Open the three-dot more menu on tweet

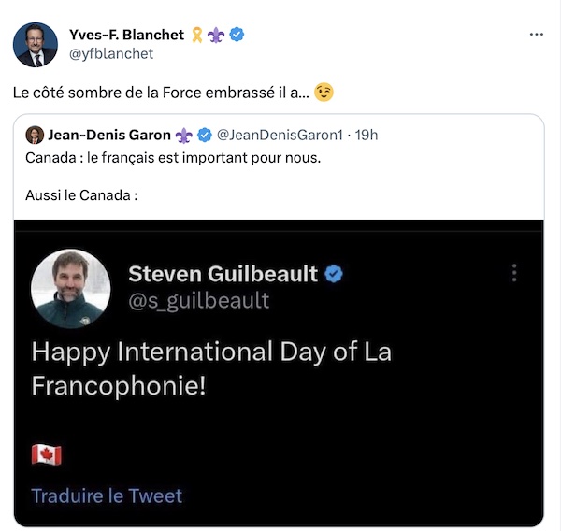coord(537,35)
